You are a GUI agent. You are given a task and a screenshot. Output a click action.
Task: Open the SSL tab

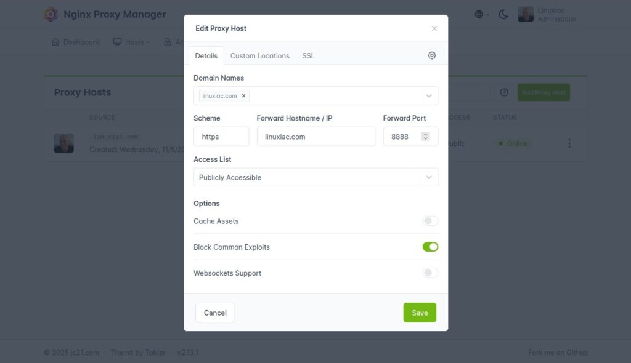pos(307,55)
